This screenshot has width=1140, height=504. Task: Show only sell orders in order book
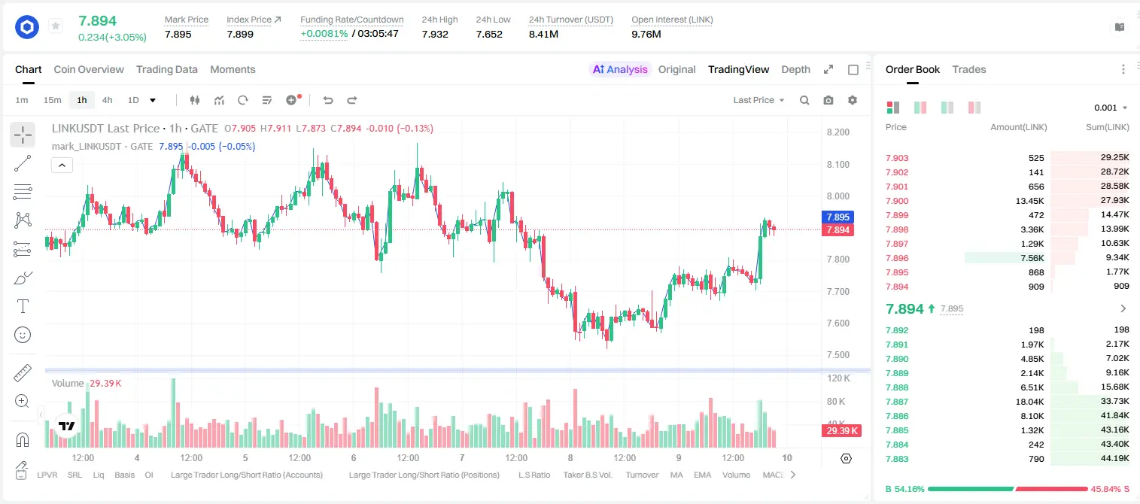(974, 108)
